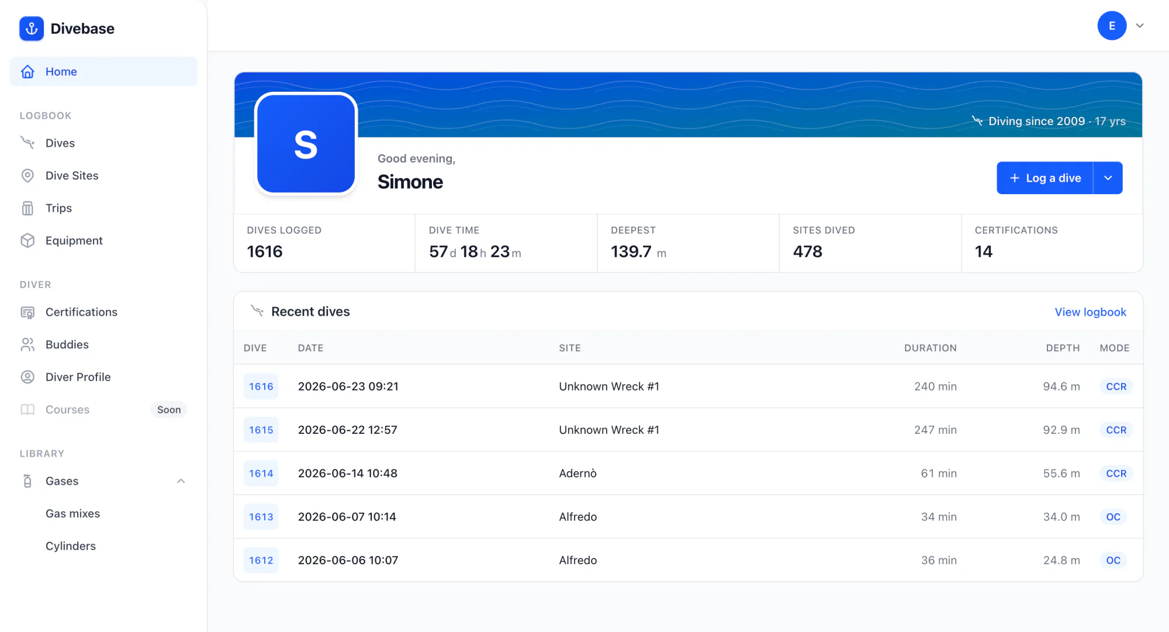Click Alfredo site in dive 1613 row
The image size is (1169, 632).
(577, 517)
